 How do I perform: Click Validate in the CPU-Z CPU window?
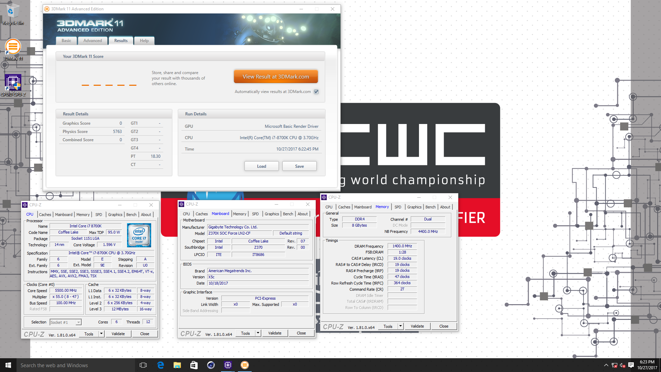coord(118,334)
